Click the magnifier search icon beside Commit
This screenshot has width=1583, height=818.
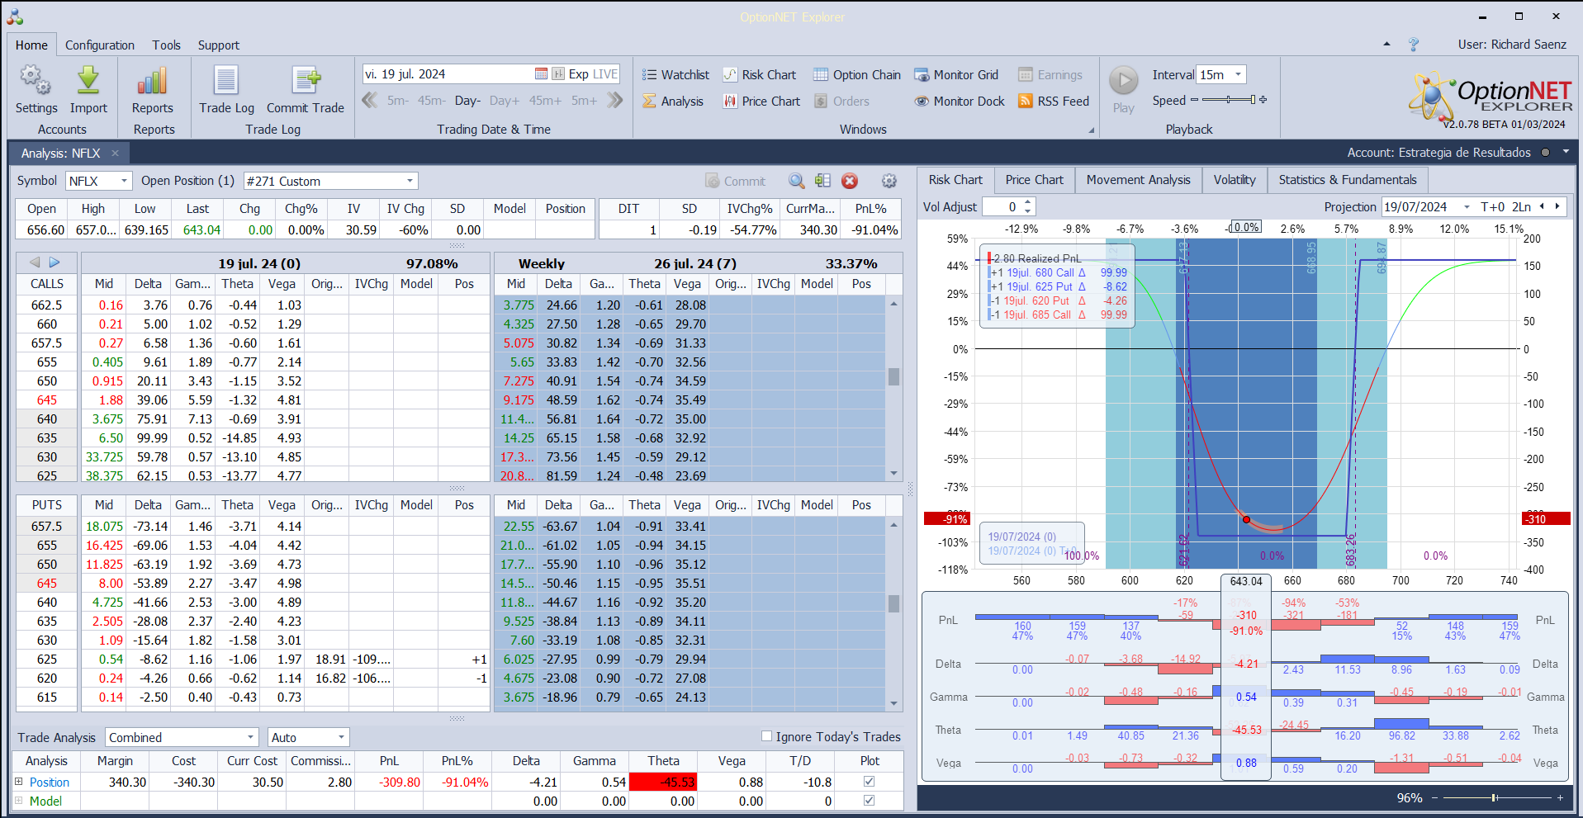click(796, 181)
